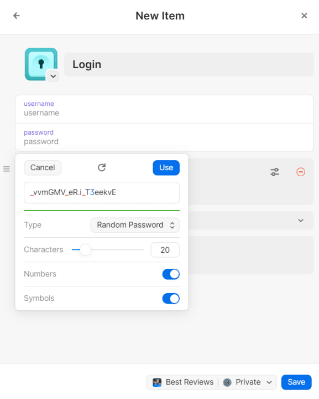Click the Login item lock icon
The width and height of the screenshot is (319, 399).
41,64
